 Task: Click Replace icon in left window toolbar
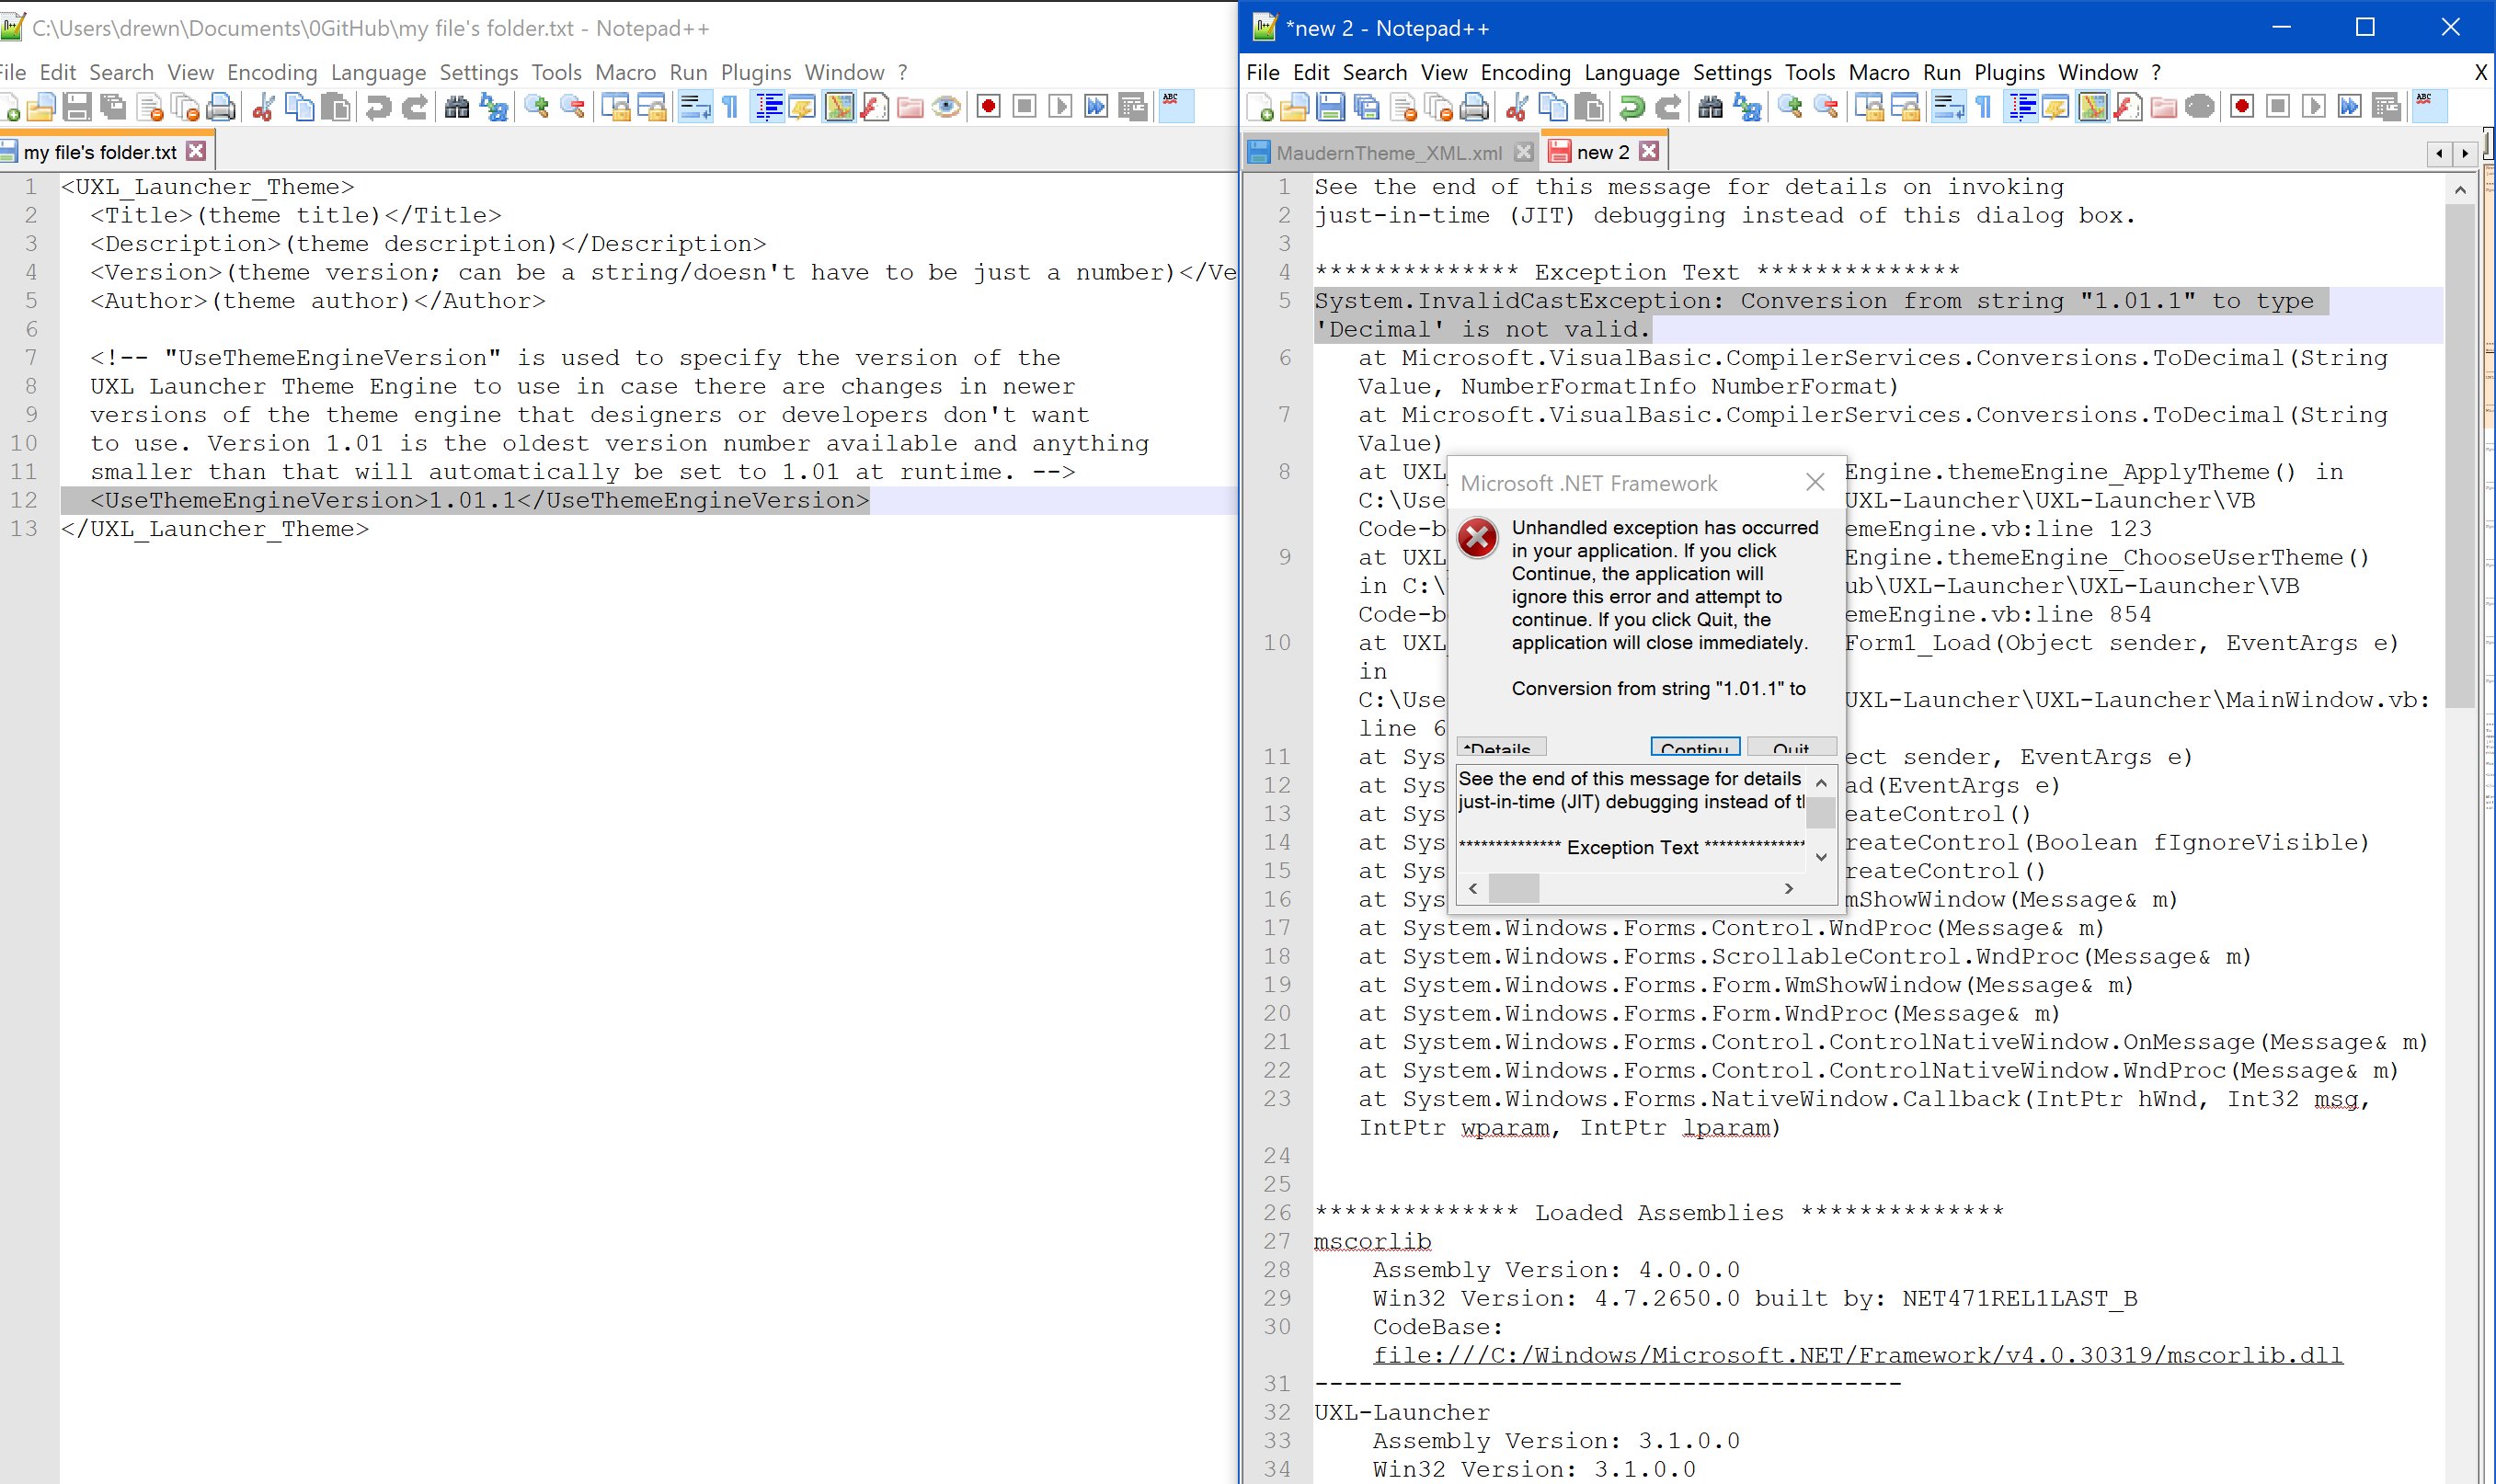(x=494, y=107)
